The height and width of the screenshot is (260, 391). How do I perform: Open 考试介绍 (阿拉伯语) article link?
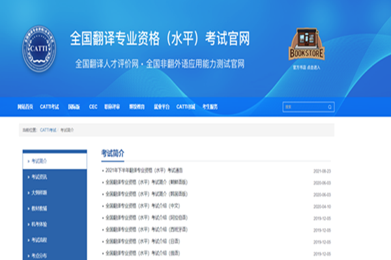click(147, 218)
